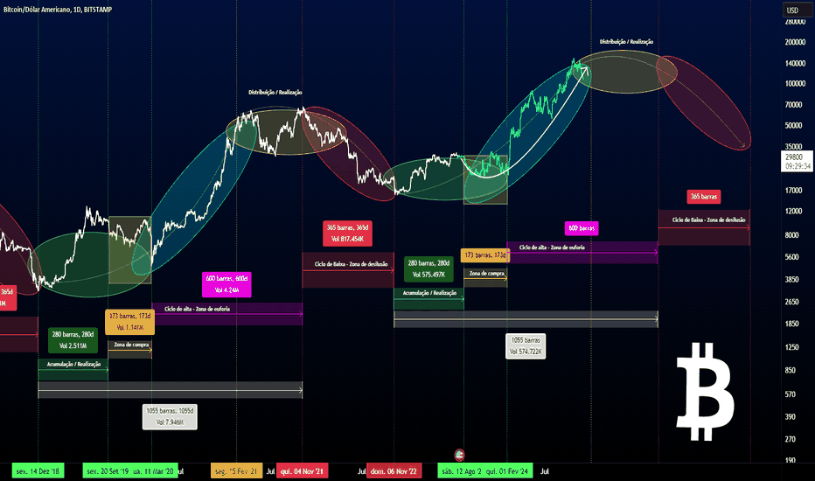The height and width of the screenshot is (481, 815).
Task: Click the 200000 price axis label
Action: click(795, 42)
